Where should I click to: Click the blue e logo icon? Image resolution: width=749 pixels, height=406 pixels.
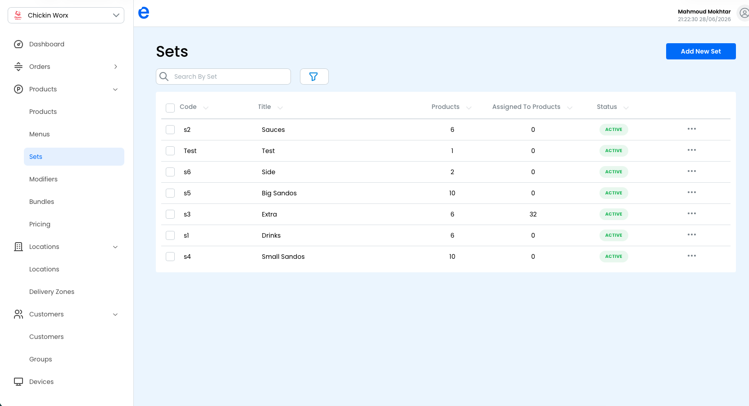click(144, 13)
